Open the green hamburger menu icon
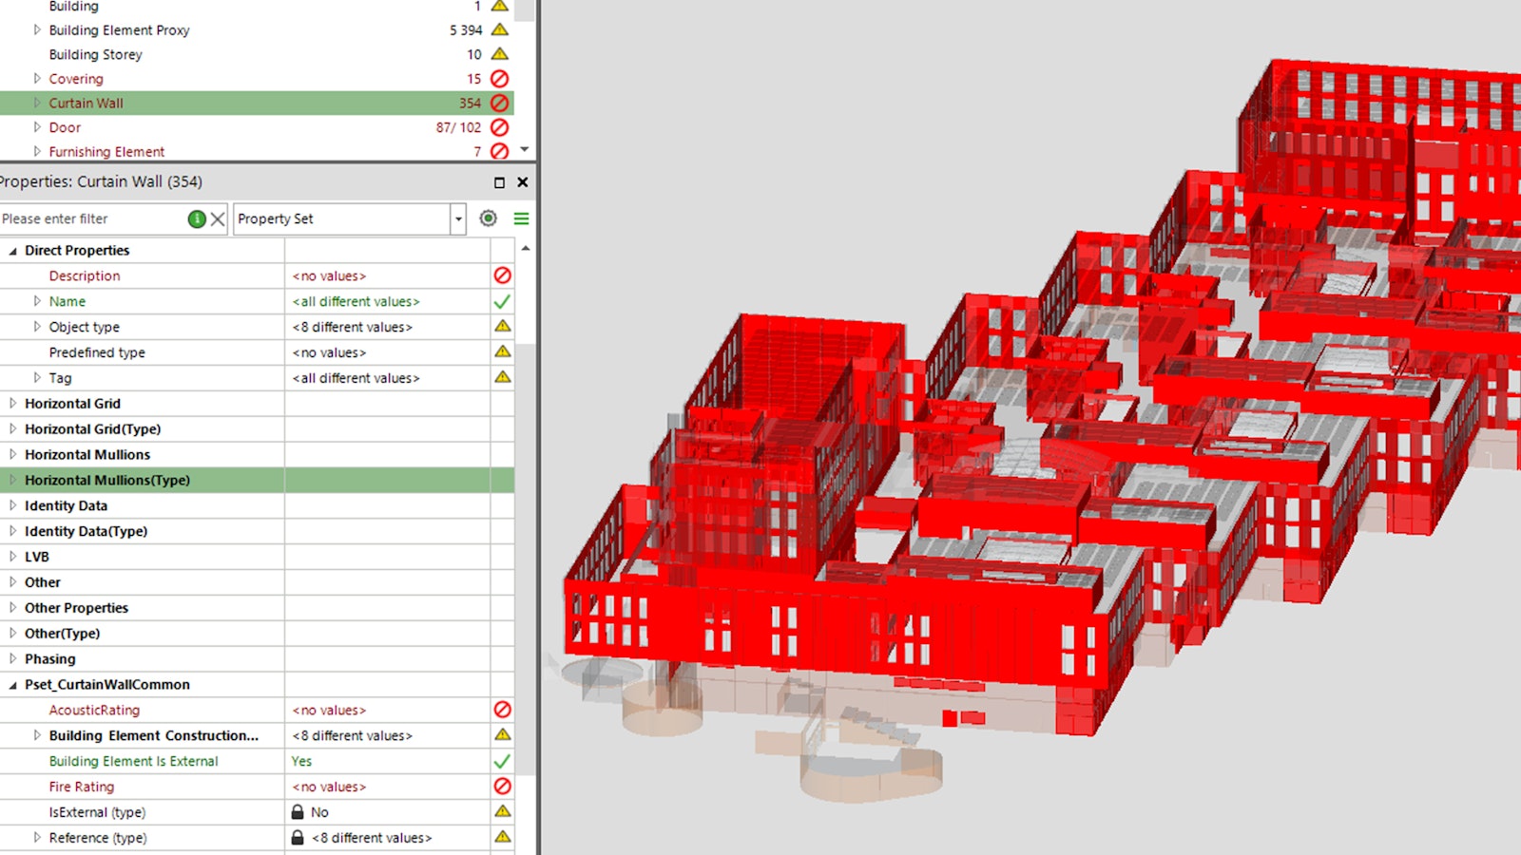Viewport: 1521px width, 855px height. click(521, 218)
